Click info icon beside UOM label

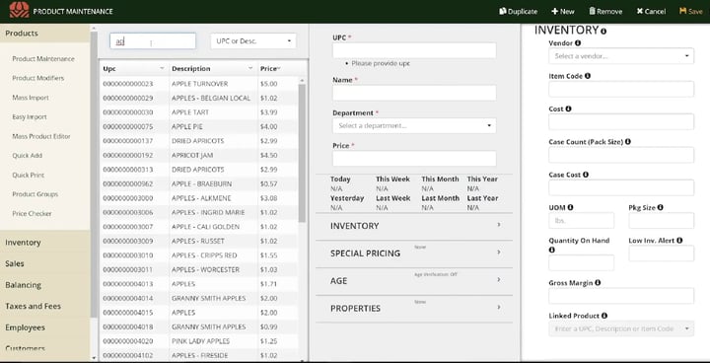click(x=570, y=207)
